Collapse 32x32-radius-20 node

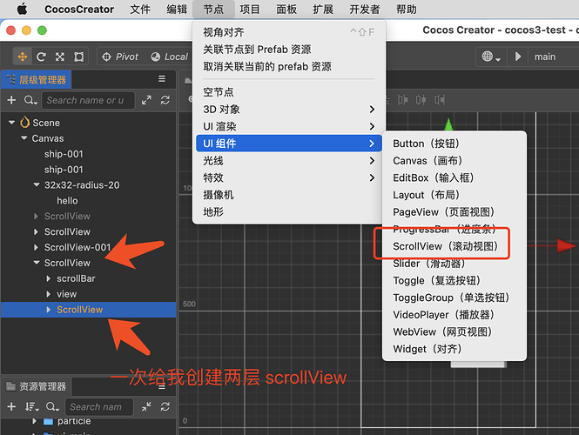click(x=37, y=184)
